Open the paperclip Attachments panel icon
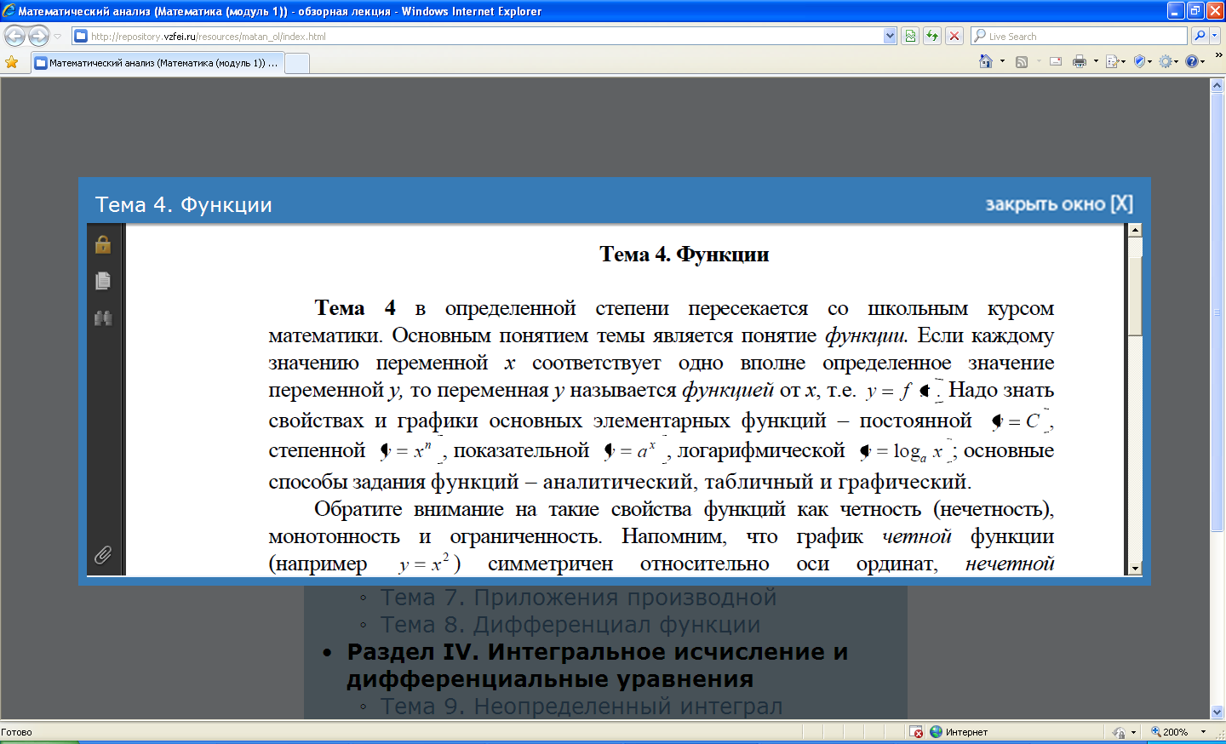The height and width of the screenshot is (744, 1226). (x=103, y=555)
